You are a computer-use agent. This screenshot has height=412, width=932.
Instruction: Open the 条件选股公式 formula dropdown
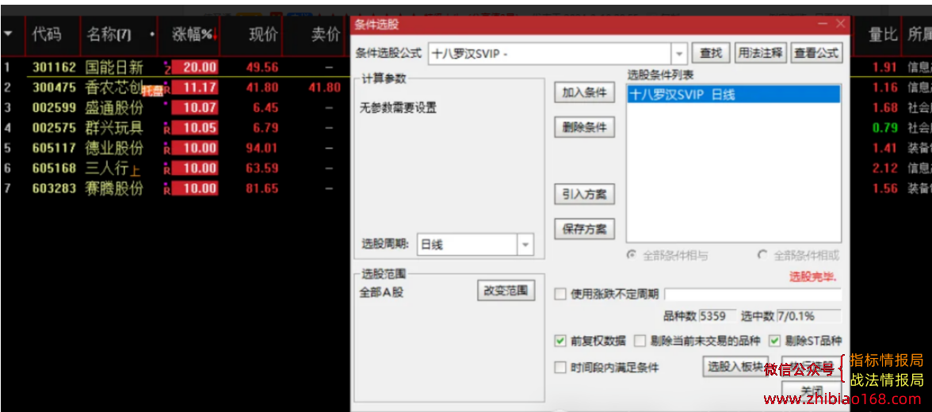679,54
